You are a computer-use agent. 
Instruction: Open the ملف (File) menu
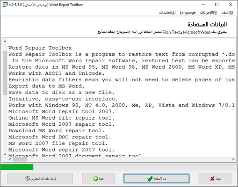coord(227,13)
